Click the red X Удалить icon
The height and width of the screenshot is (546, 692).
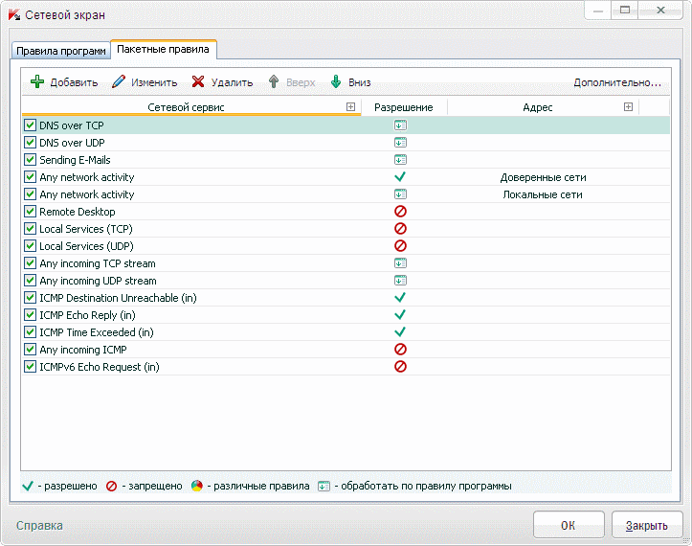(198, 82)
